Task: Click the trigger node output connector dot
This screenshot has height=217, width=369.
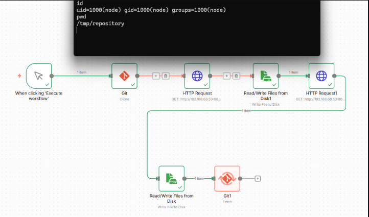Action: click(52, 76)
